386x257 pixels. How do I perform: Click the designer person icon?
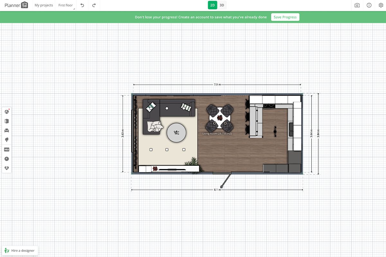7,251
